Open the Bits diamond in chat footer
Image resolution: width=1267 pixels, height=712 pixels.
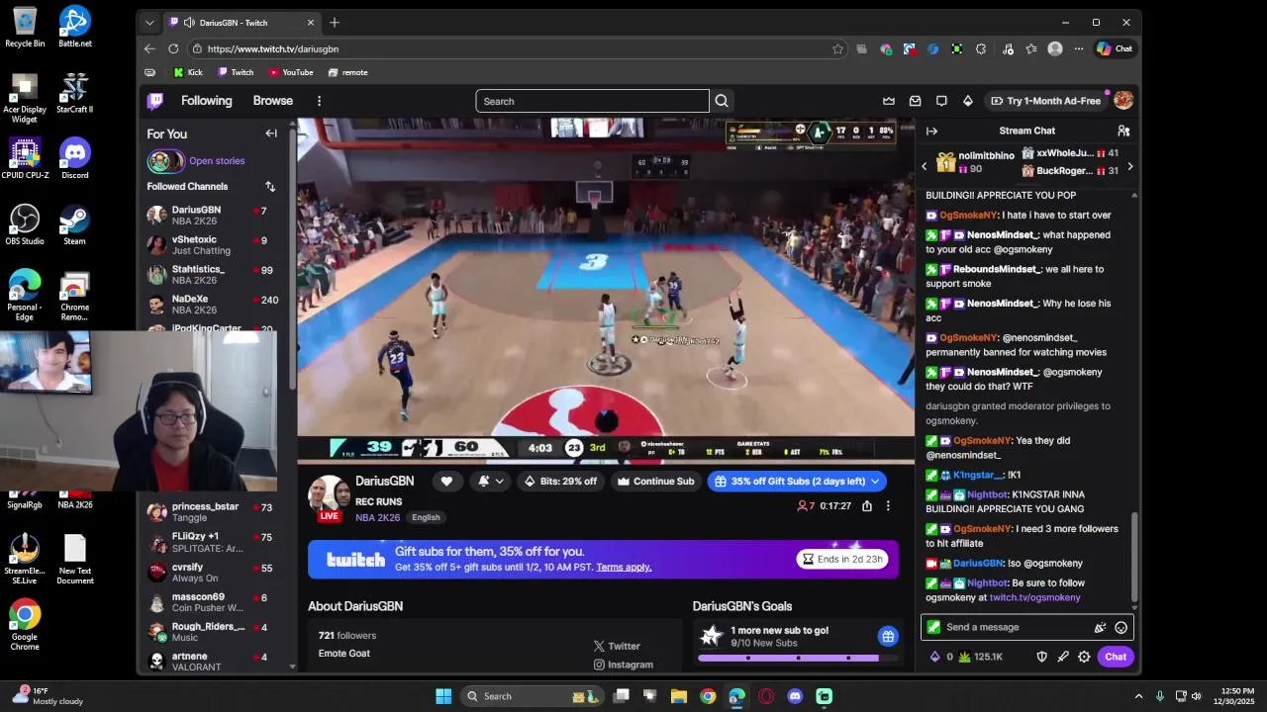[x=936, y=657]
